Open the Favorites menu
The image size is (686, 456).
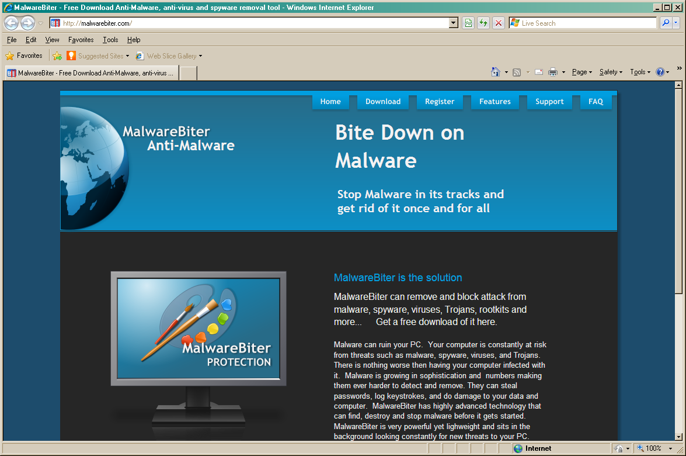click(x=81, y=40)
